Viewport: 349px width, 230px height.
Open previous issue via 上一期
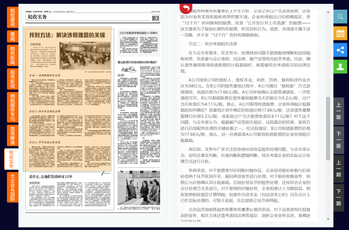click(x=339, y=168)
